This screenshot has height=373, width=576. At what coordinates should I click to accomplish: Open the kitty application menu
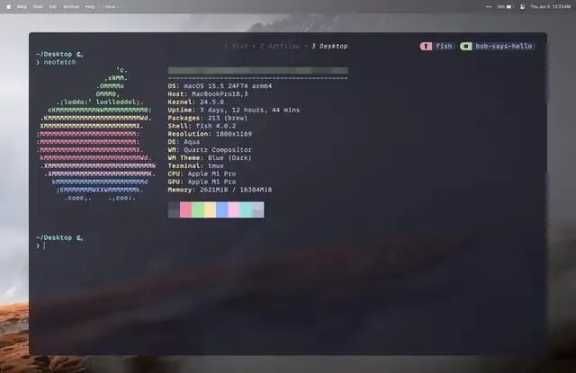pyautogui.click(x=22, y=6)
